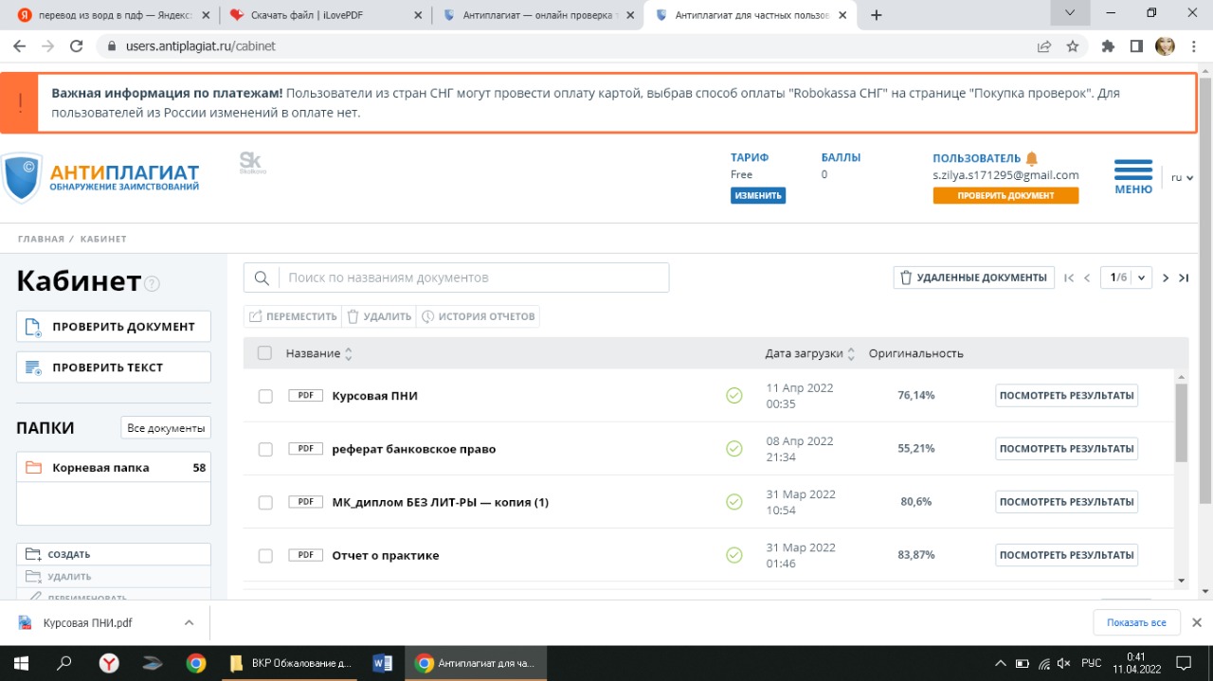Bookmark this page with star icon
This screenshot has width=1213, height=681.
click(1072, 45)
